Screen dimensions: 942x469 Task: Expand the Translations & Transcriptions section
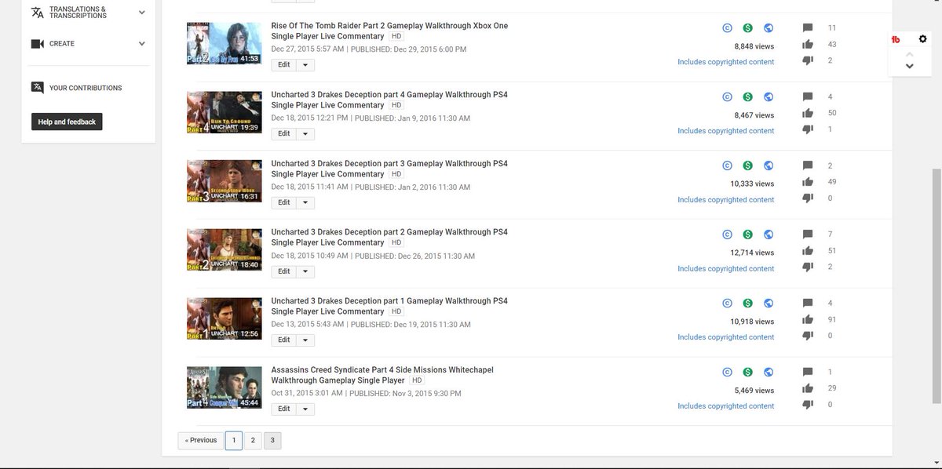(x=141, y=13)
